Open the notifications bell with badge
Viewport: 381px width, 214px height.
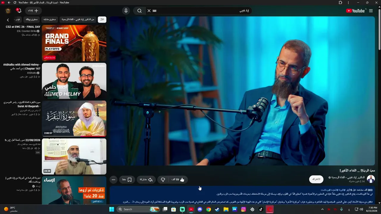[19, 11]
